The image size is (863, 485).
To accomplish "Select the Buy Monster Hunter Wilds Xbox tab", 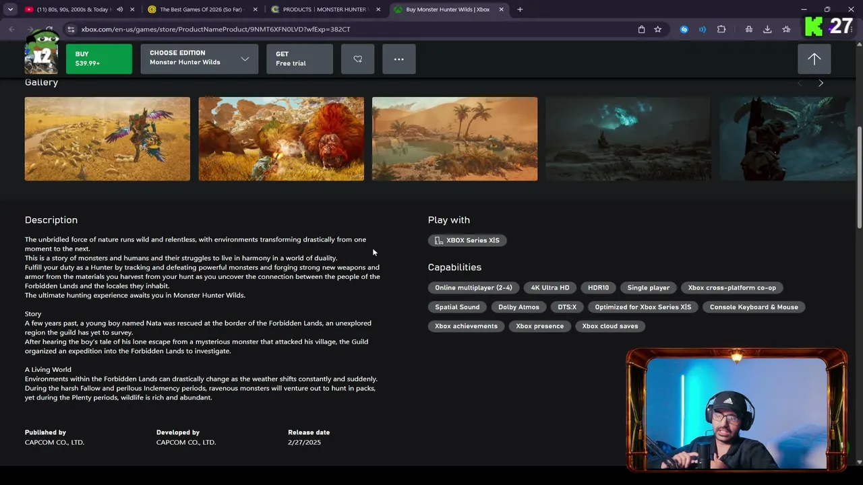I will point(447,9).
